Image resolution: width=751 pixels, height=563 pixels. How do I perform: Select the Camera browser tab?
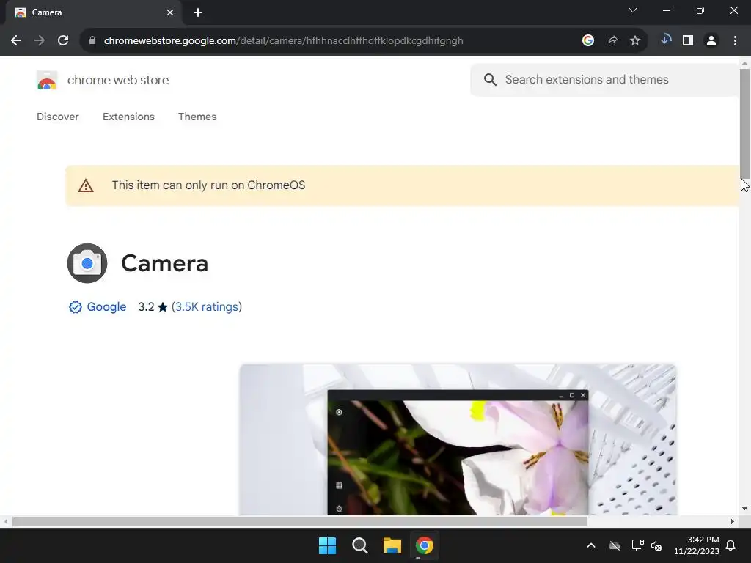[x=93, y=12]
